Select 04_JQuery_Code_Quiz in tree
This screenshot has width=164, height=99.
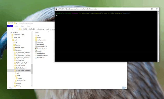click(22, 63)
